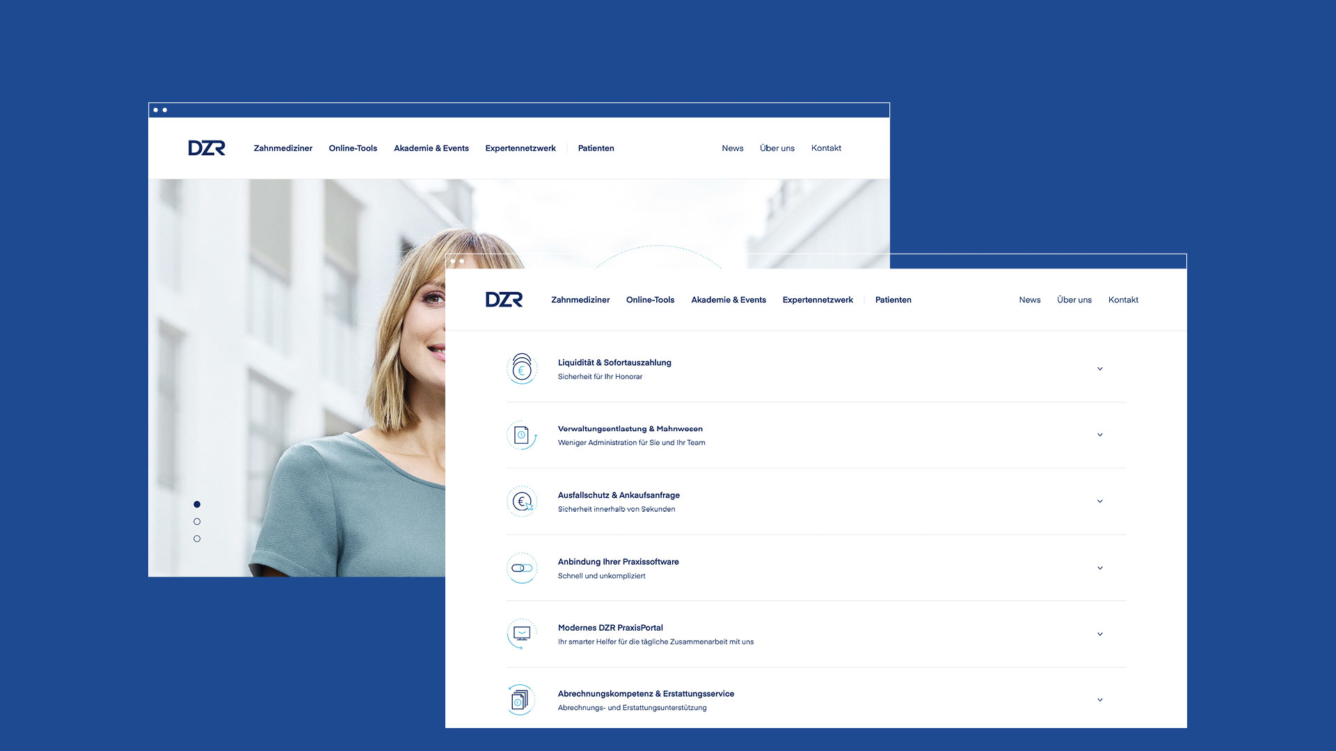The height and width of the screenshot is (751, 1336).
Task: Click the 'Sicherheit für Ihr Honorar' subtitle
Action: [600, 377]
